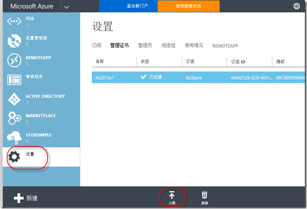Screen dimensions: 307x209
Task: Click the delete trash can icon
Action: coord(204,195)
